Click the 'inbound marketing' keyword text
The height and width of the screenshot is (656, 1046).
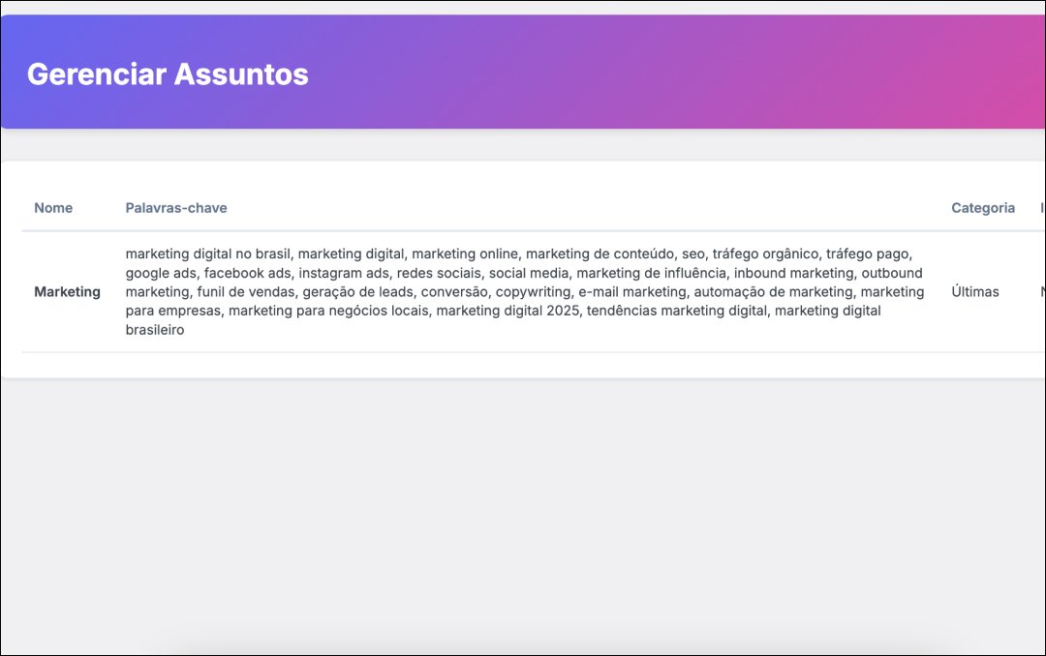point(793,273)
